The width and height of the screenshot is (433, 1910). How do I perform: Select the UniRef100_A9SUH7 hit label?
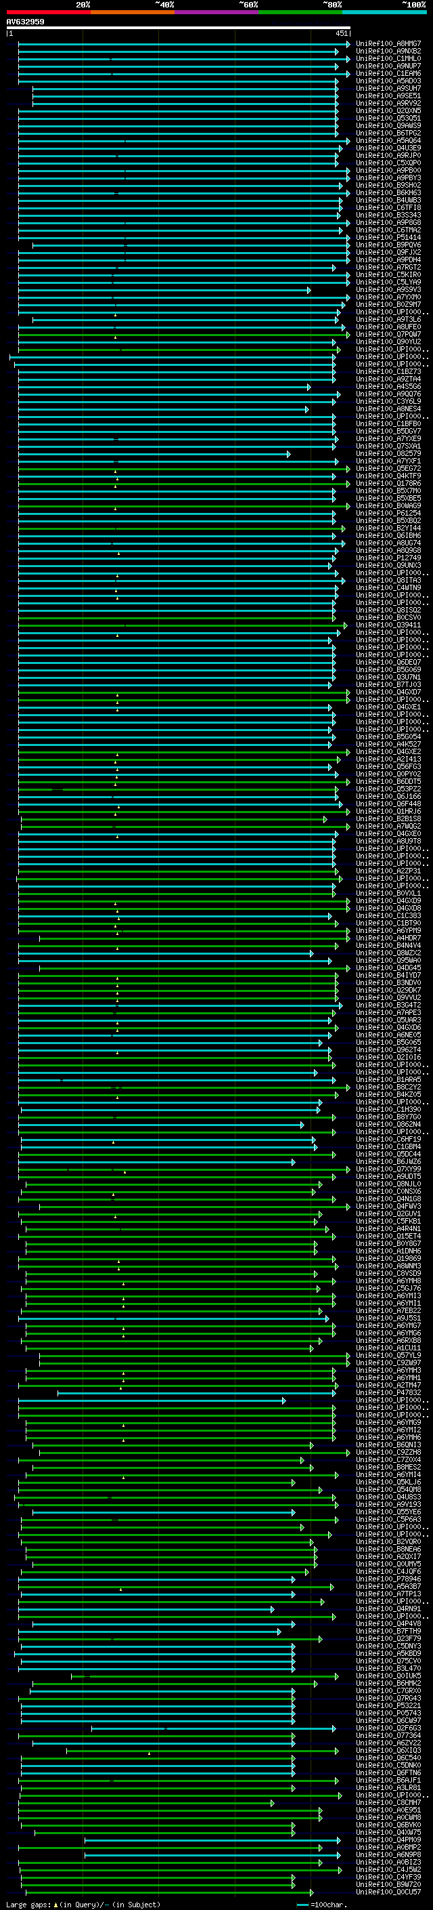click(388, 88)
